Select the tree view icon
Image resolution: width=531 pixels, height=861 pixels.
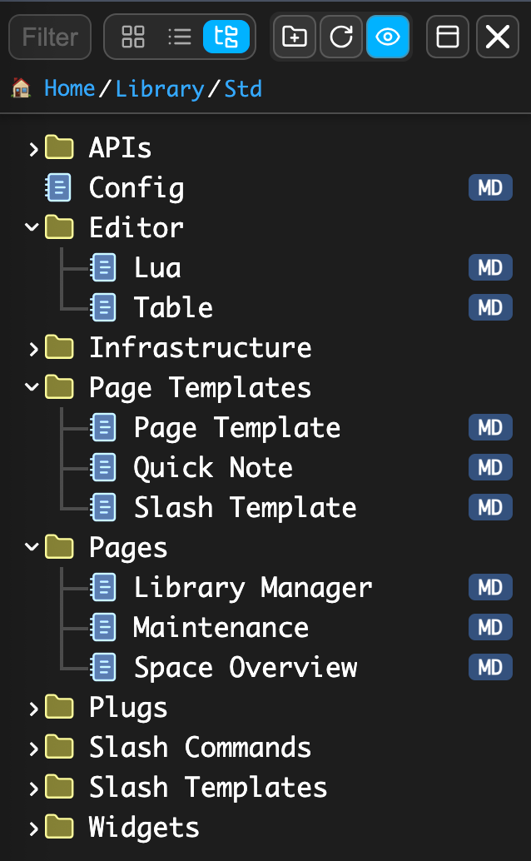226,37
